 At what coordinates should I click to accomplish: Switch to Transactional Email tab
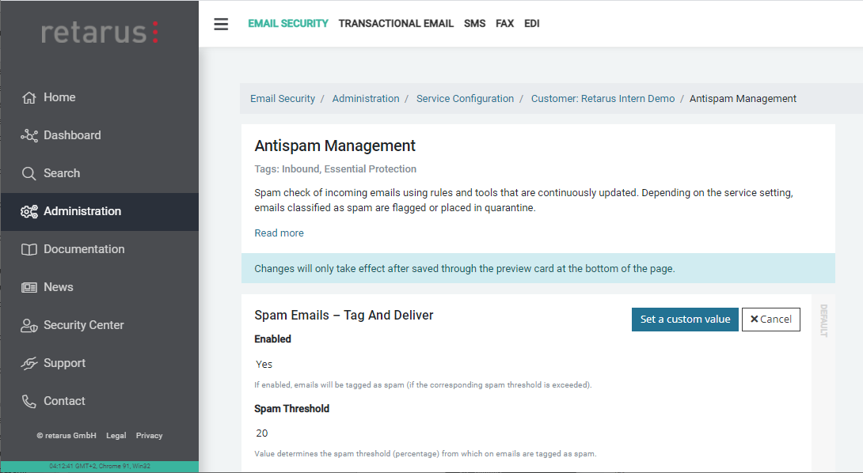coord(396,24)
